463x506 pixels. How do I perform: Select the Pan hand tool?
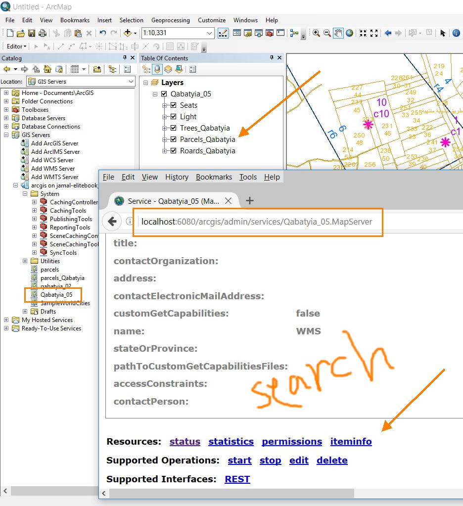point(338,33)
